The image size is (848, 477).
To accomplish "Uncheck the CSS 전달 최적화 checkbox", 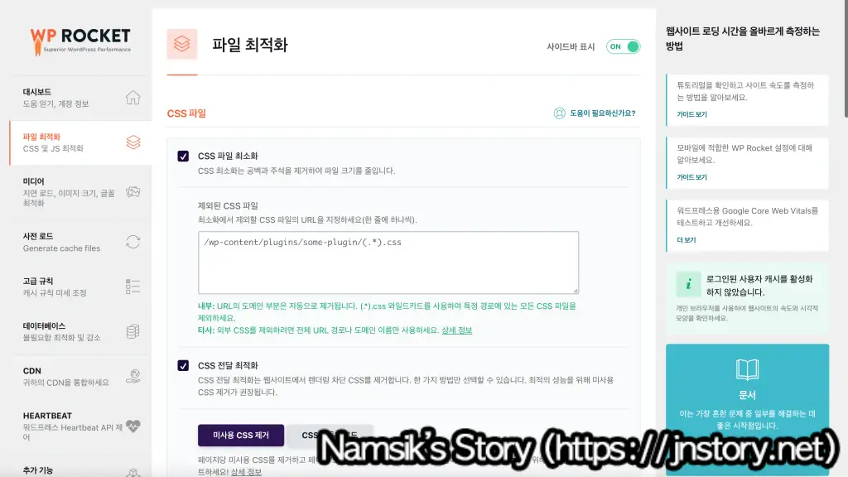I will [x=183, y=365].
